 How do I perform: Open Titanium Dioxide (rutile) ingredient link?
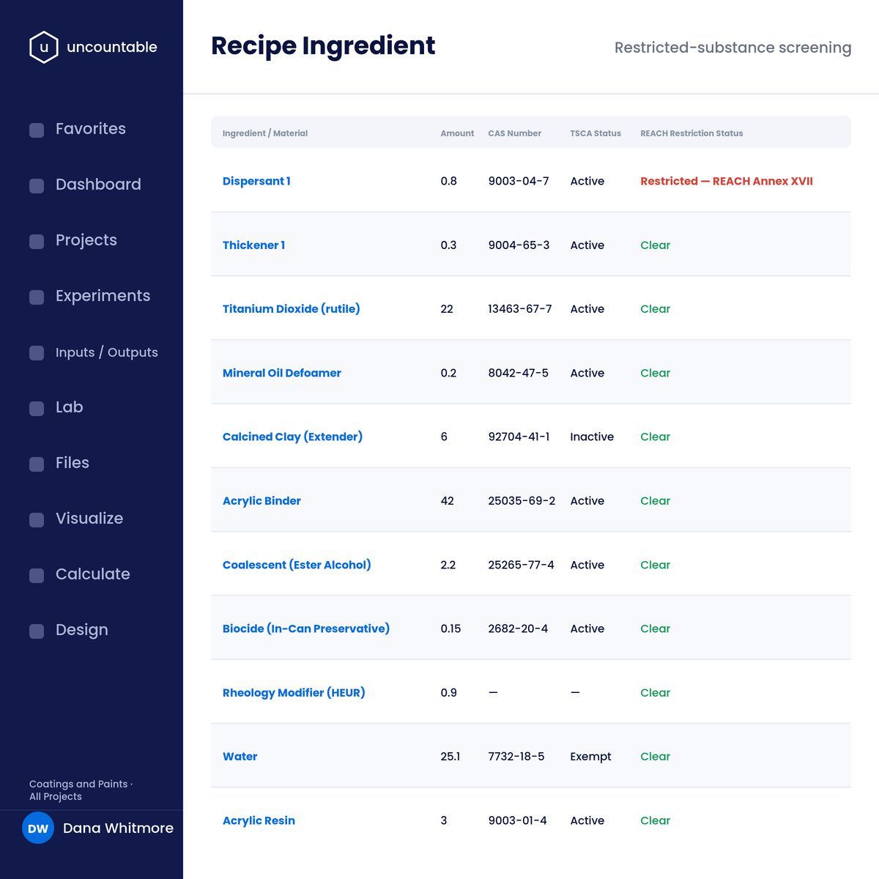tap(292, 309)
